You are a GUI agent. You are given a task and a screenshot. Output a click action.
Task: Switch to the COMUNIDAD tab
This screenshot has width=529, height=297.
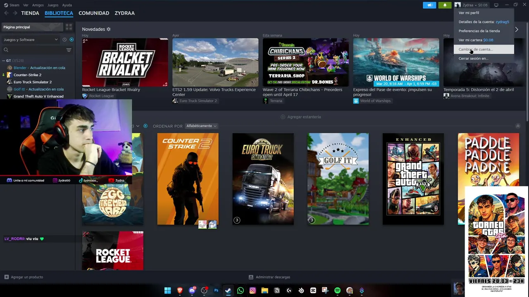point(94,13)
